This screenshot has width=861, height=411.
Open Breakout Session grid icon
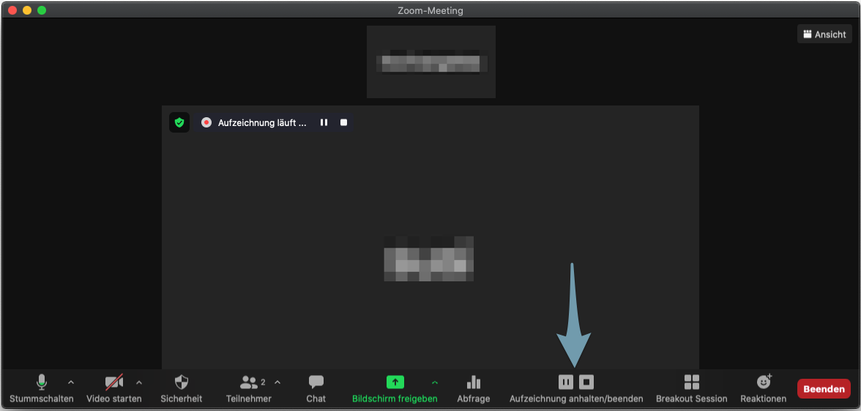point(691,382)
